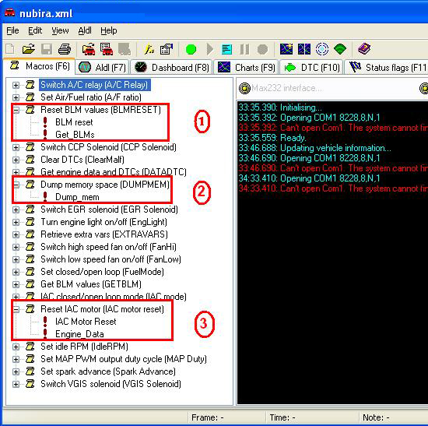This screenshot has height=426, width=428.
Task: Collapse the Reset BLM values macro
Action: point(16,110)
